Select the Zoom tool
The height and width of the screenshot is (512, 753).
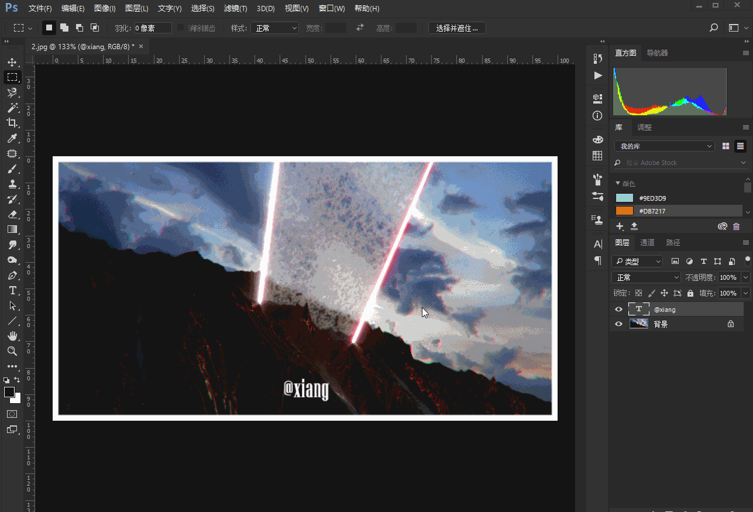(x=12, y=351)
